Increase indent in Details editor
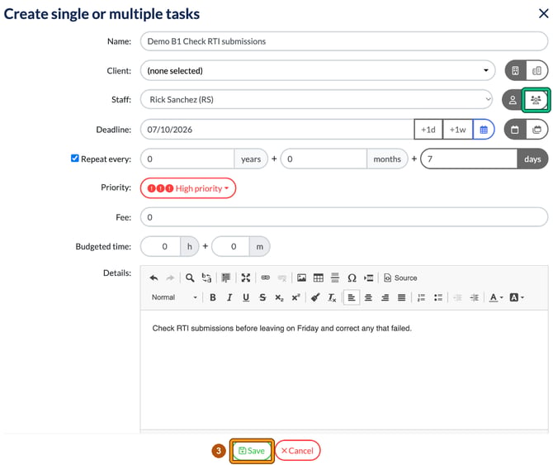Image resolution: width=553 pixels, height=465 pixels. click(x=475, y=297)
